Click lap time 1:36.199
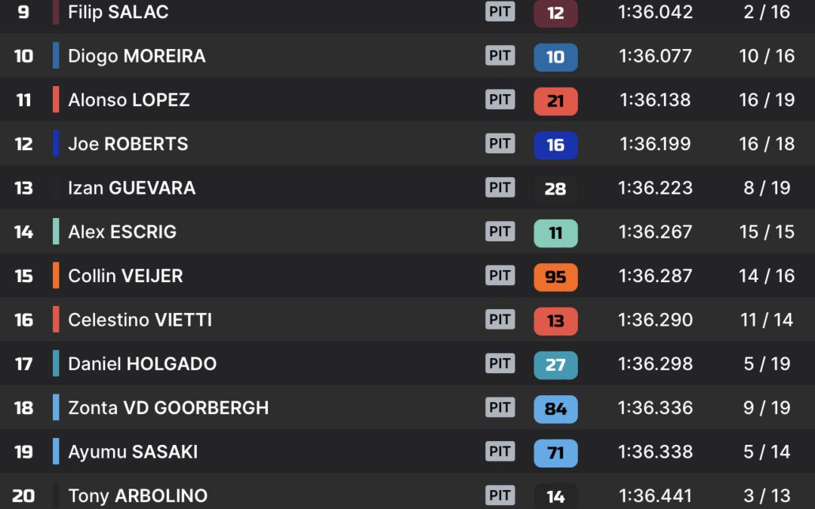This screenshot has height=509, width=815. point(655,144)
